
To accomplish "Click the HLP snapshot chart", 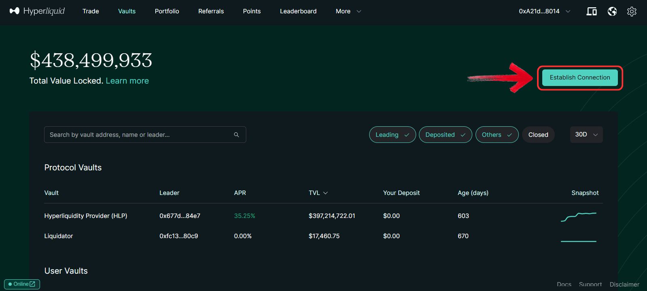I will (579, 217).
